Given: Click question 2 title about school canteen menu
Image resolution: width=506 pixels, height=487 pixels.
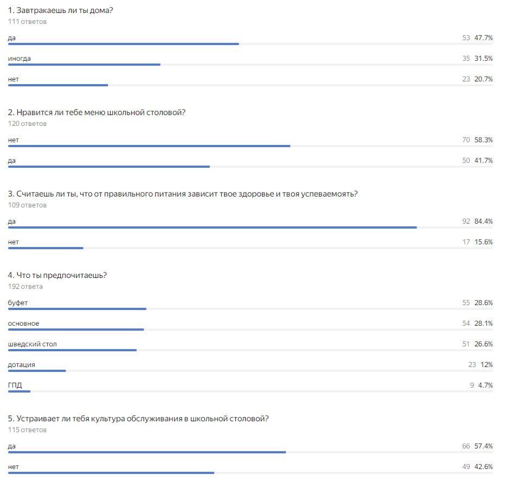Looking at the screenshot, I should (x=97, y=112).
